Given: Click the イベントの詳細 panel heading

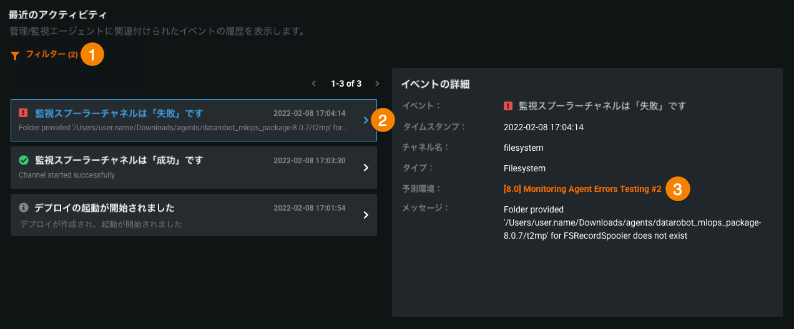Looking at the screenshot, I should tap(435, 84).
